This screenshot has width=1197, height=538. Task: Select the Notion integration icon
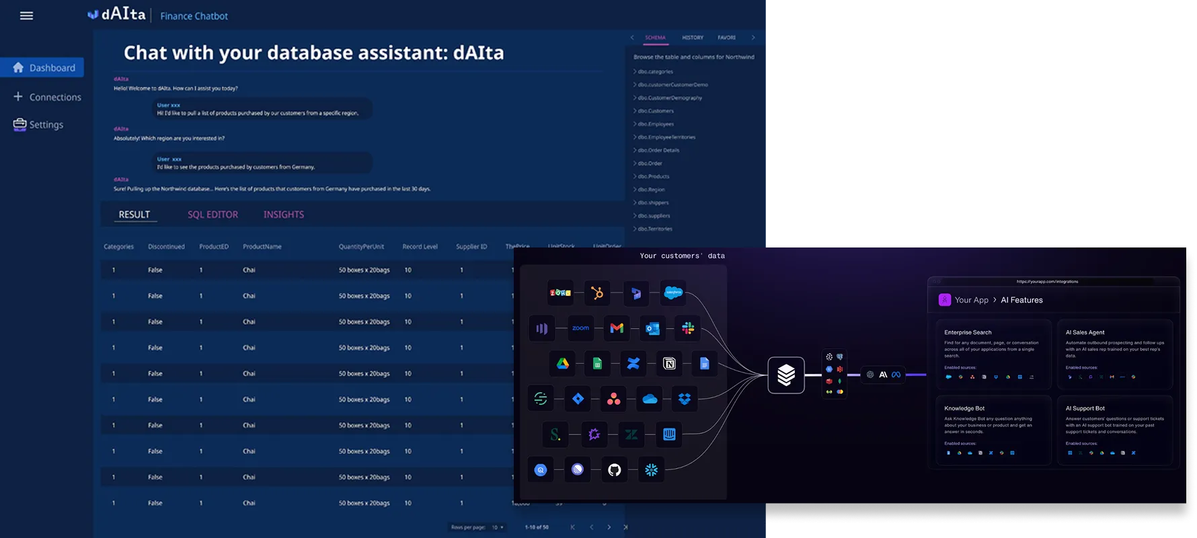(x=669, y=364)
